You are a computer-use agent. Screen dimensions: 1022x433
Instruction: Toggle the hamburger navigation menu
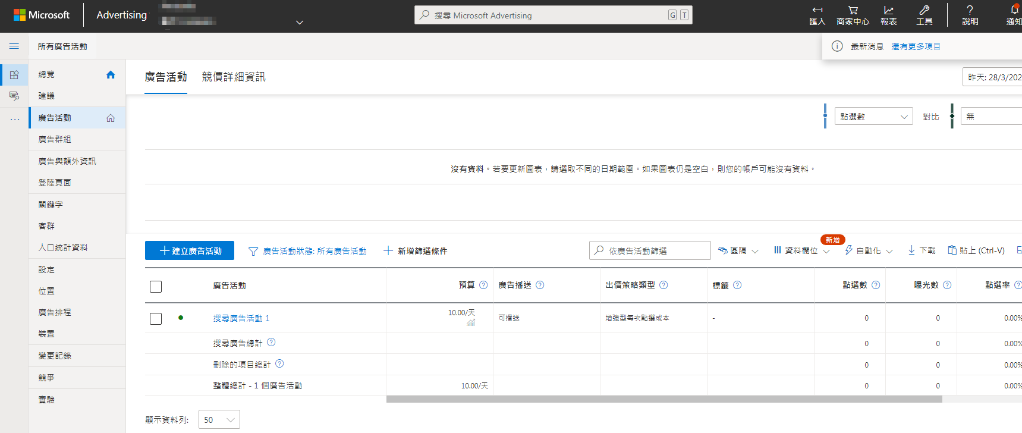point(14,46)
